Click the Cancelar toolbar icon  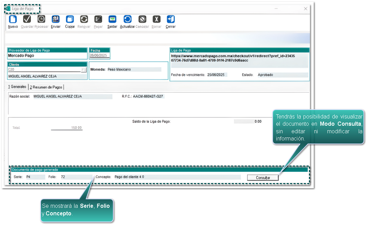pos(142,20)
